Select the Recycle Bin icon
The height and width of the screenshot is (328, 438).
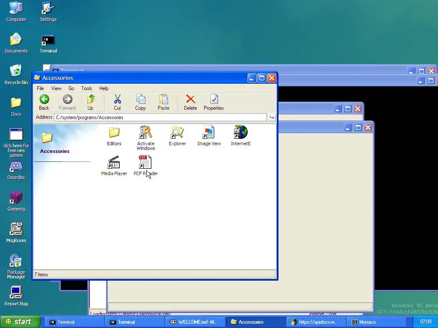click(x=16, y=75)
